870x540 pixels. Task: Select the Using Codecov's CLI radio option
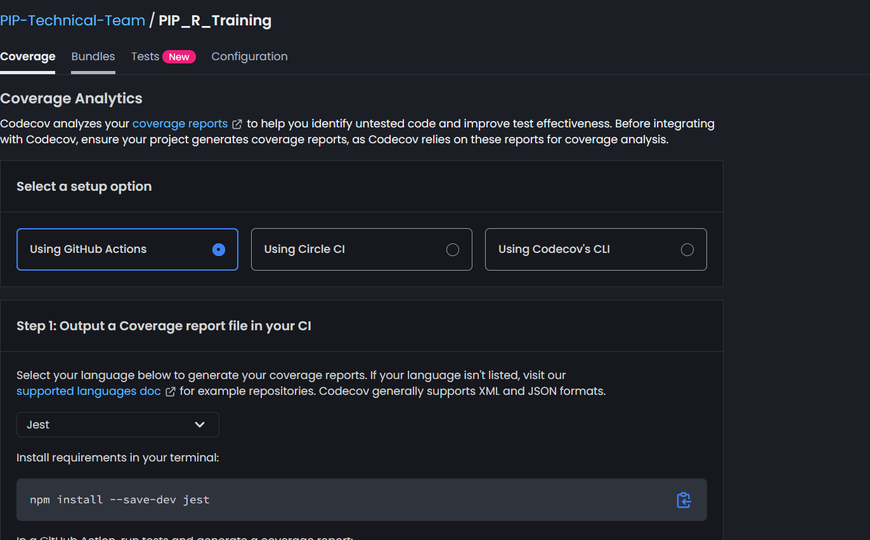(596, 250)
